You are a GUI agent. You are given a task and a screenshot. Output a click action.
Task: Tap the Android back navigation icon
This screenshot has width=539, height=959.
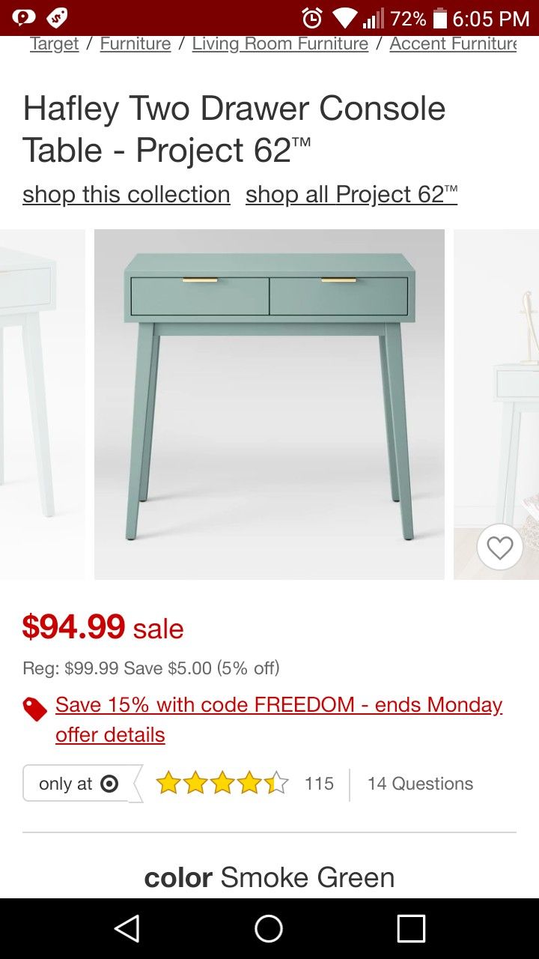[127, 929]
